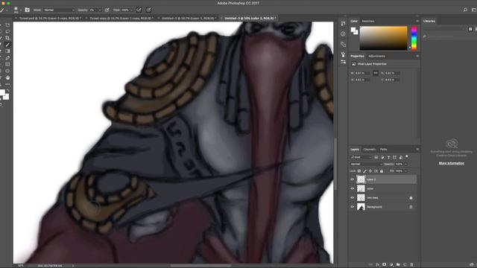The image size is (477, 268).
Task: Hide the color 2 layer
Action: coord(353,179)
